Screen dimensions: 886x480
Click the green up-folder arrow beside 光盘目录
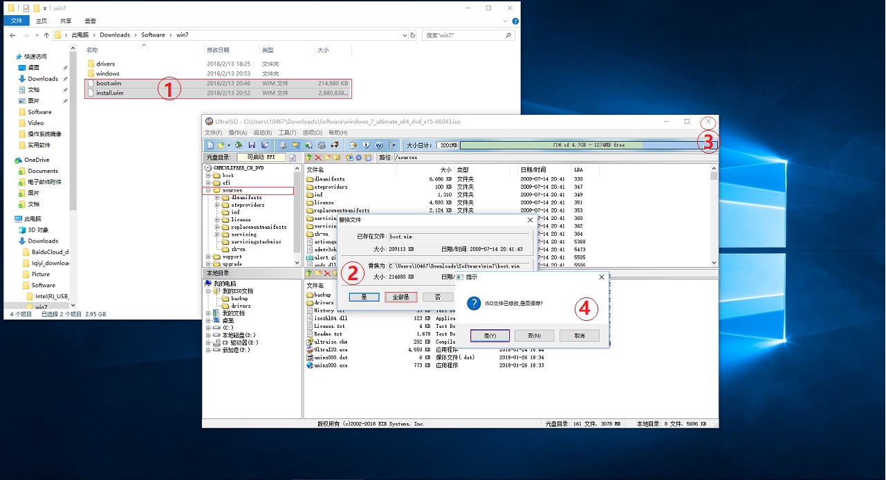point(309,158)
